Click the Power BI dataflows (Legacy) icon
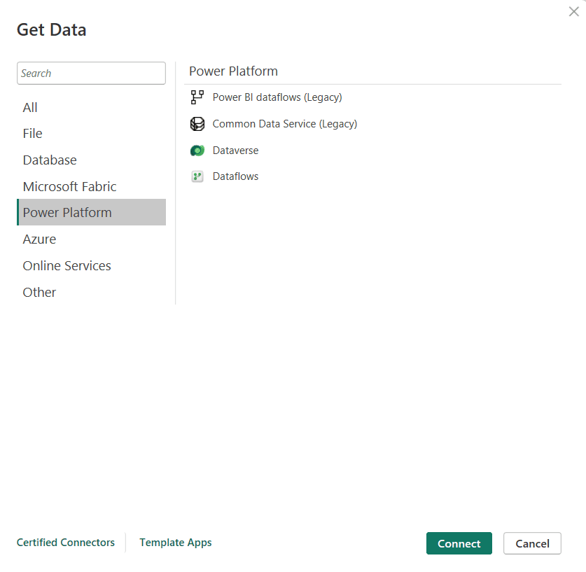The width and height of the screenshot is (586, 572). click(197, 97)
